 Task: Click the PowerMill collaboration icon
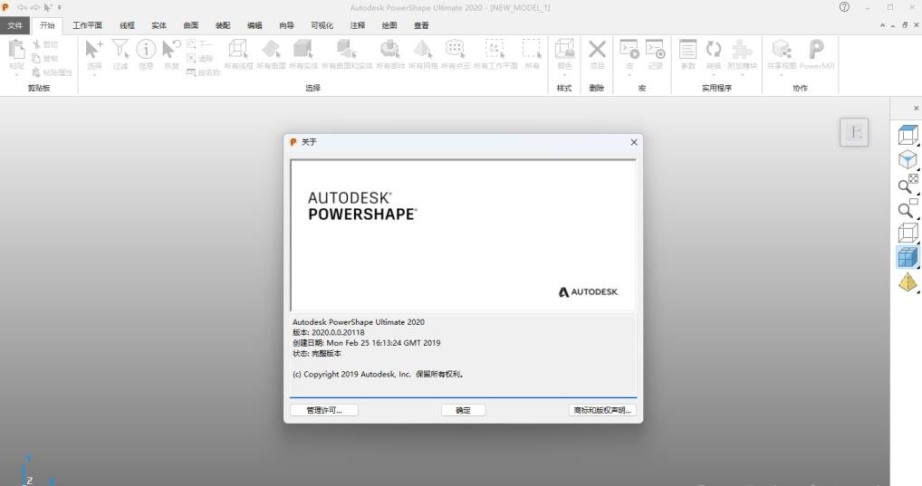tap(817, 50)
